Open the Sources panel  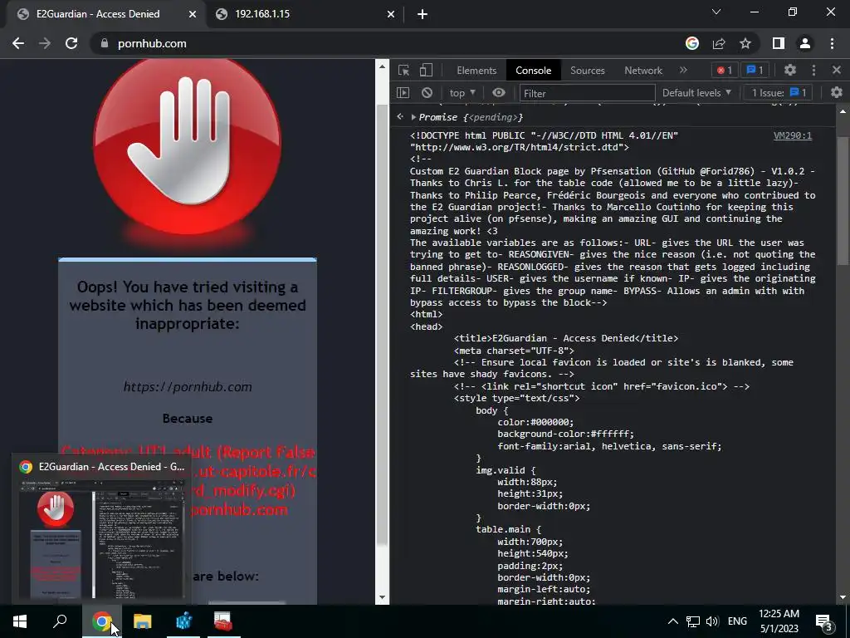(x=587, y=71)
